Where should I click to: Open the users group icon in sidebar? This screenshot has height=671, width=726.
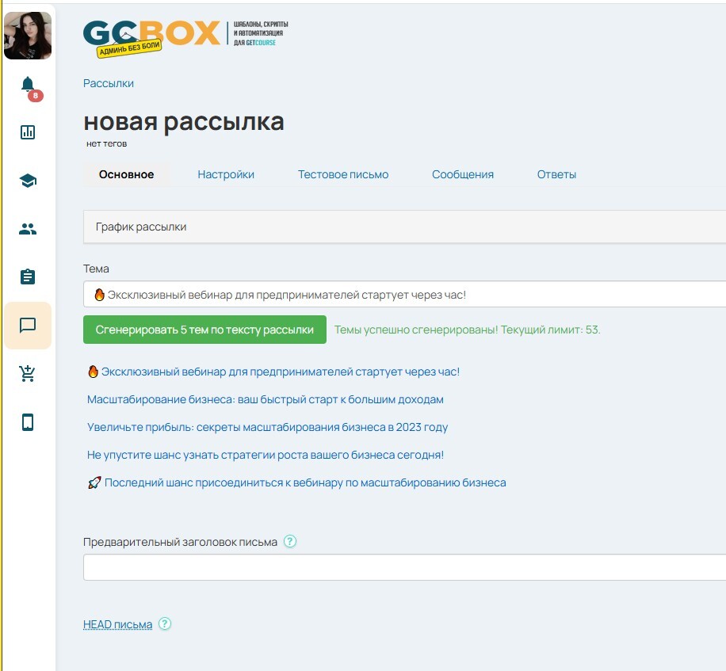28,229
